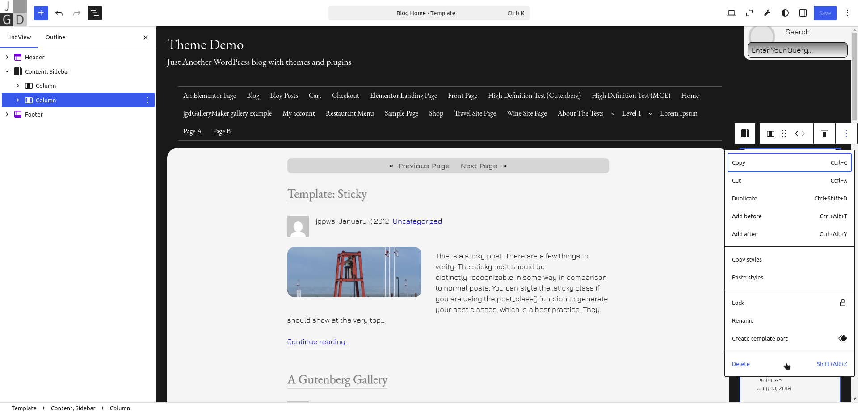This screenshot has height=412, width=858.
Task: Click the drag handle icon in block toolbar
Action: click(x=784, y=133)
